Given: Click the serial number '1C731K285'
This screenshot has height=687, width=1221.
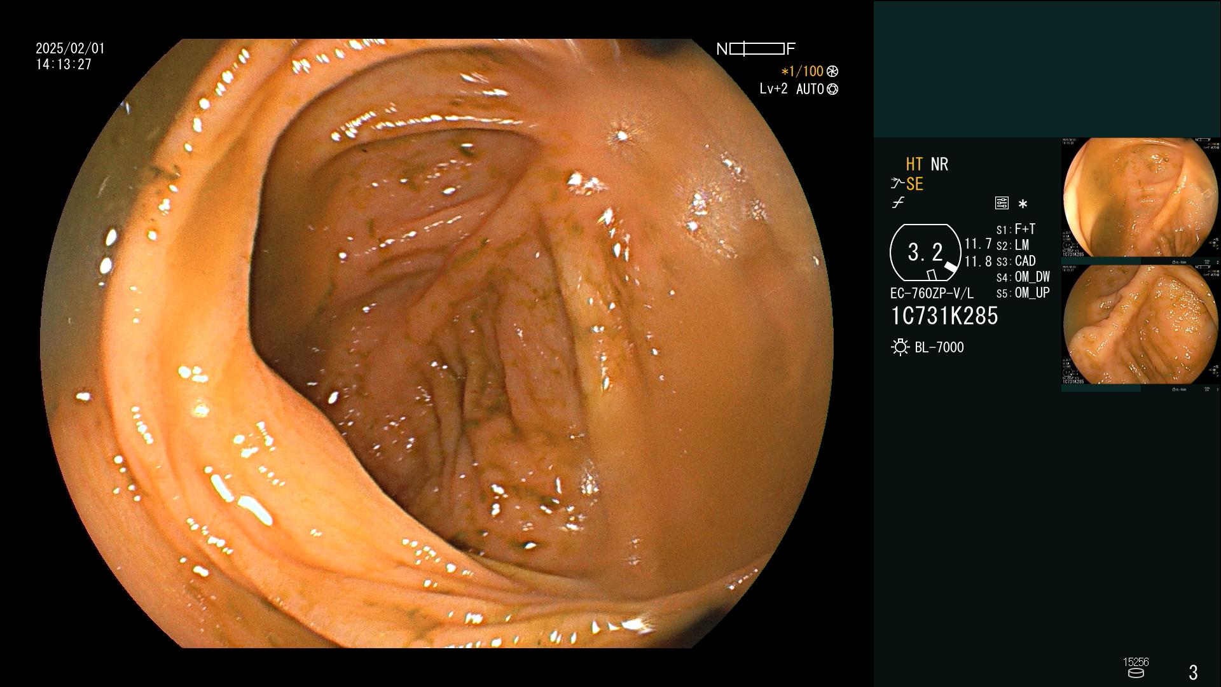Looking at the screenshot, I should click(944, 316).
